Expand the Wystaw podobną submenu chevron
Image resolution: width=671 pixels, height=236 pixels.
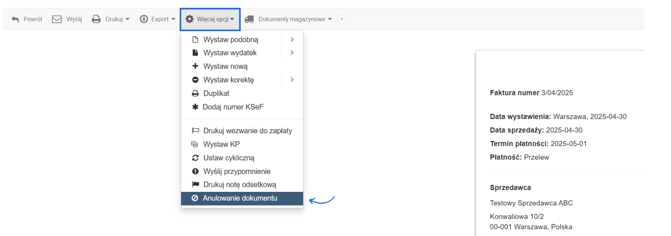click(292, 39)
